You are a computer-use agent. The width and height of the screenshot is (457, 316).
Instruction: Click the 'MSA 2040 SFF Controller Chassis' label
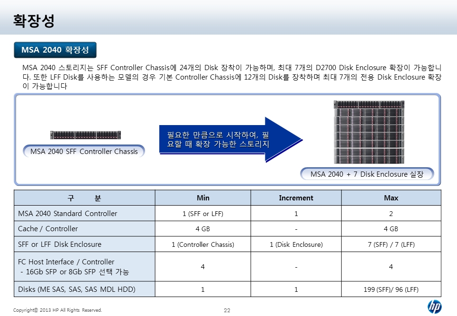coord(84,151)
